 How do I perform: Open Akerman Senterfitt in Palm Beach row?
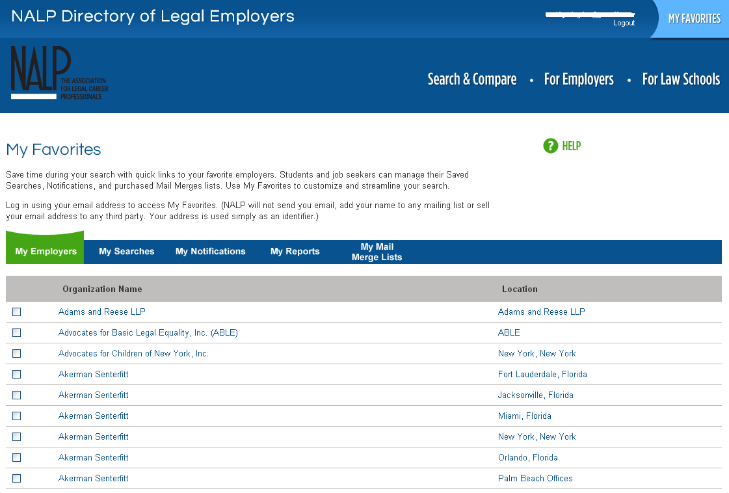94,478
